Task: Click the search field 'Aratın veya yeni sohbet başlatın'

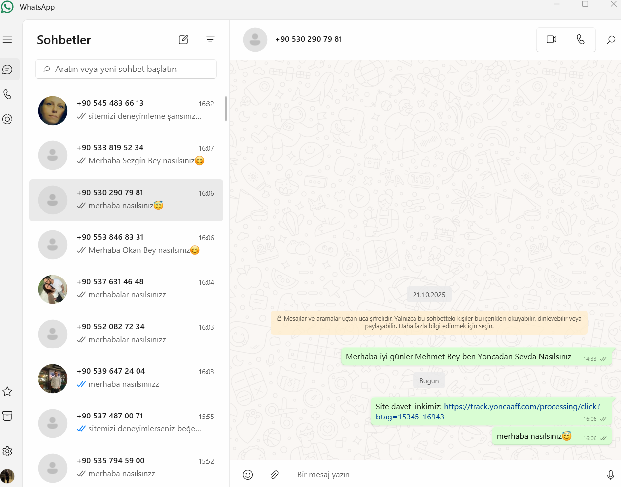Action: pyautogui.click(x=126, y=69)
